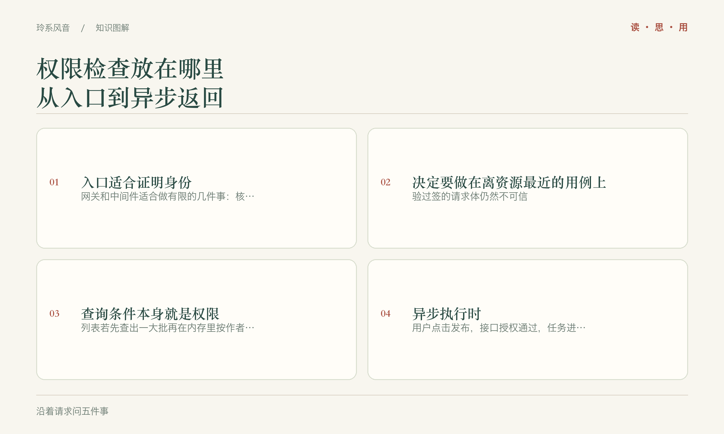The height and width of the screenshot is (434, 724).
Task: Click the description starting 网关和中间件适合做
Action: pos(168,197)
